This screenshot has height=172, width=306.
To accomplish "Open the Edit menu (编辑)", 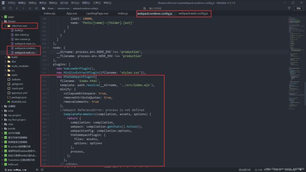I will click(x=22, y=3).
